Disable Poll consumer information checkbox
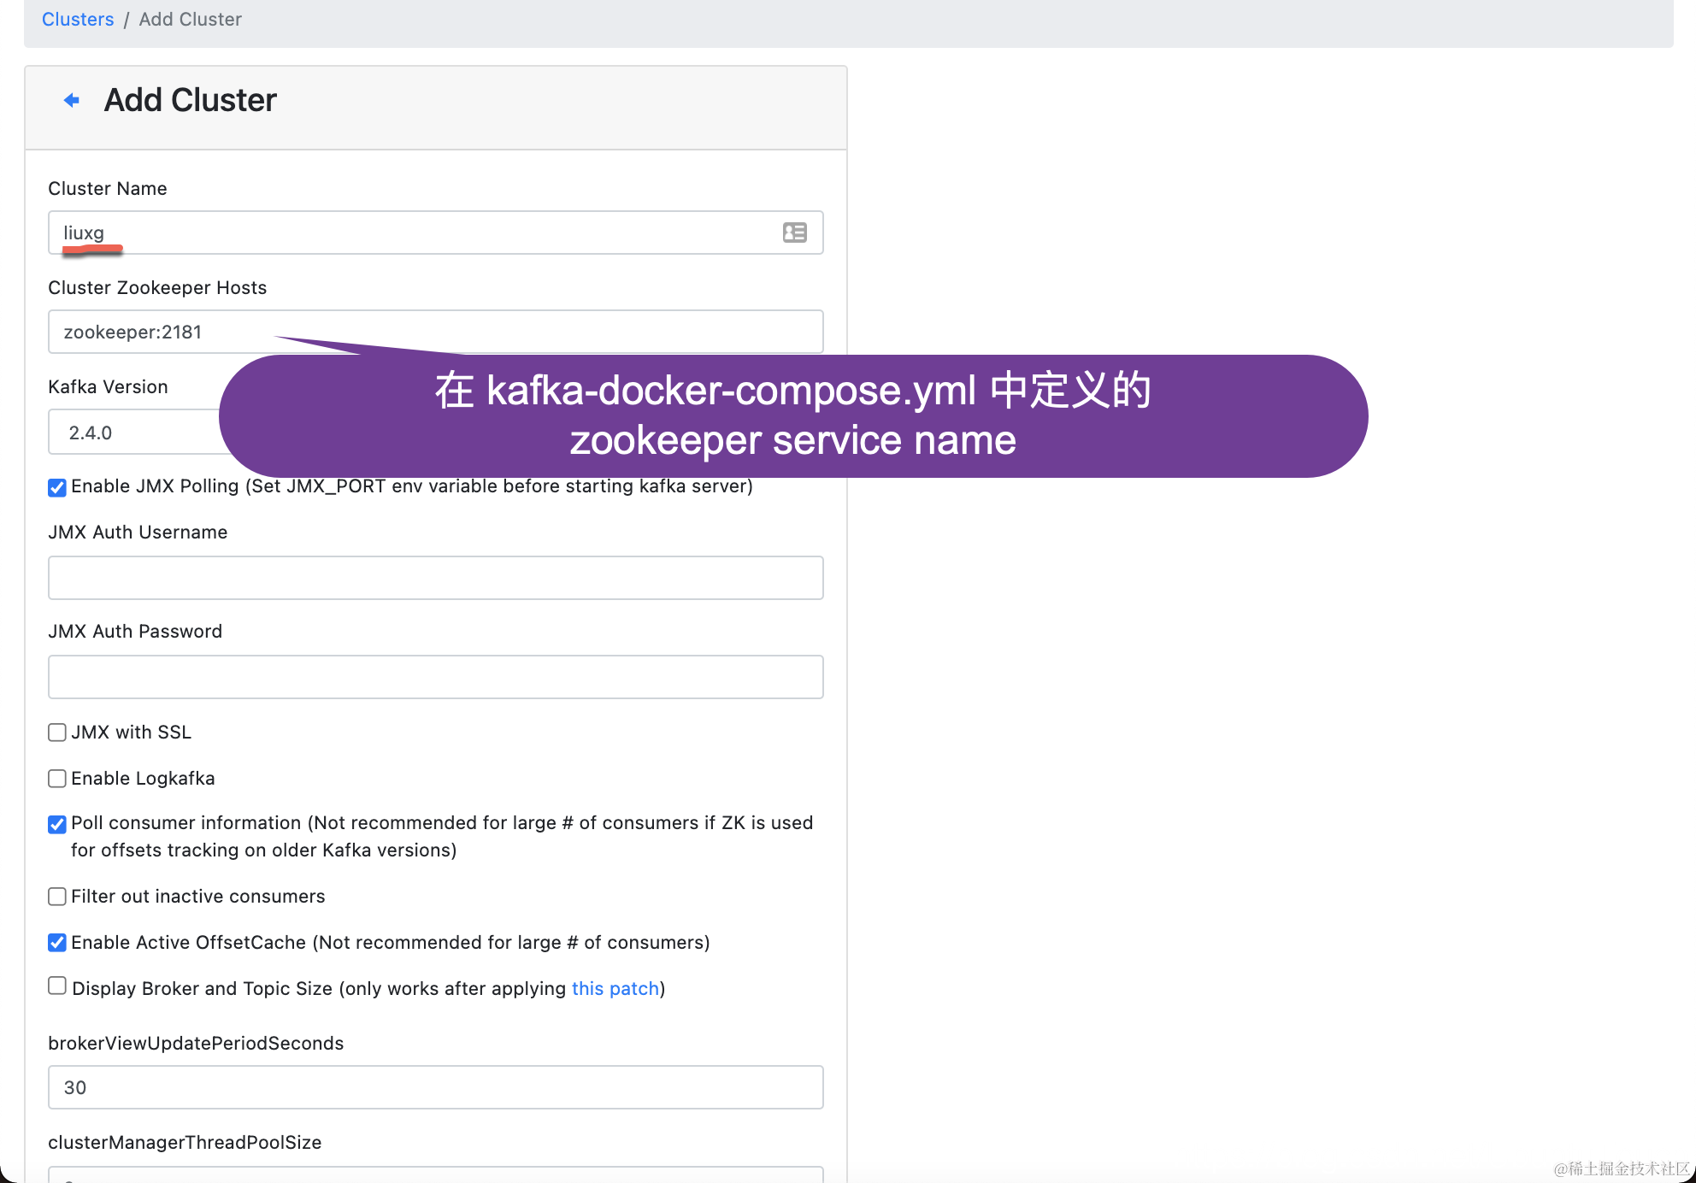 (57, 824)
